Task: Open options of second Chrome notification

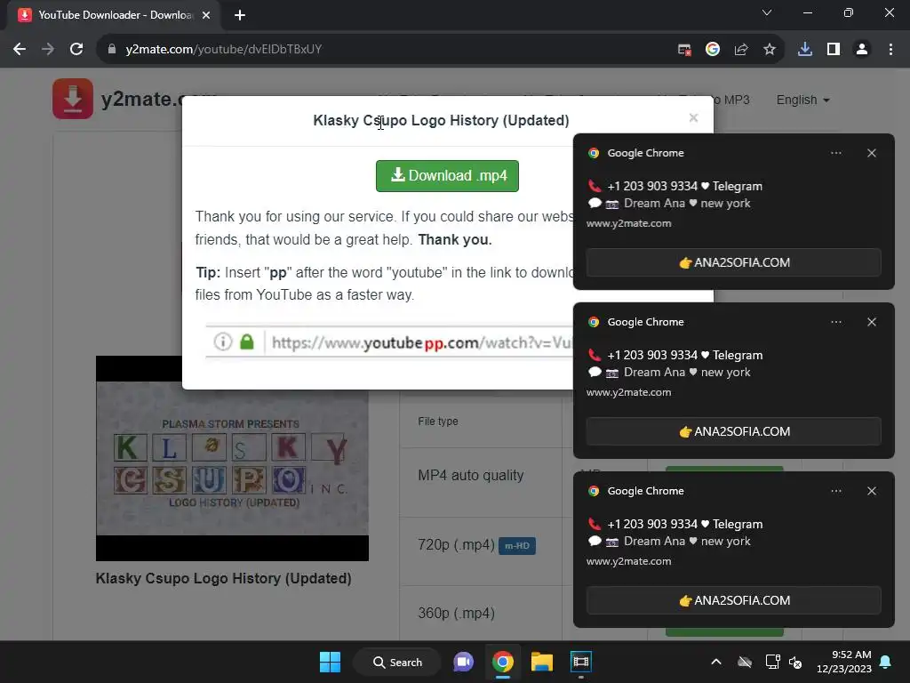Action: click(x=835, y=322)
